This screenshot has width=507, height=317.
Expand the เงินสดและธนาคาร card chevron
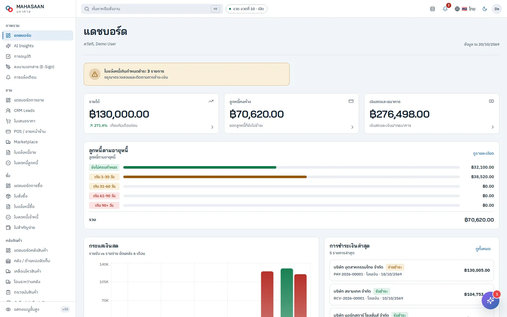[x=493, y=127]
